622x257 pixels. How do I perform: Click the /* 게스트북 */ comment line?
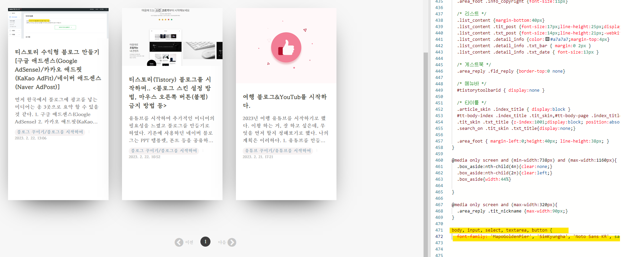pyautogui.click(x=474, y=65)
